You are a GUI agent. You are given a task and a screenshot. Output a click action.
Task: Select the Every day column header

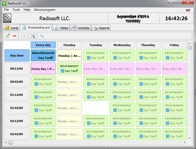click(x=43, y=45)
